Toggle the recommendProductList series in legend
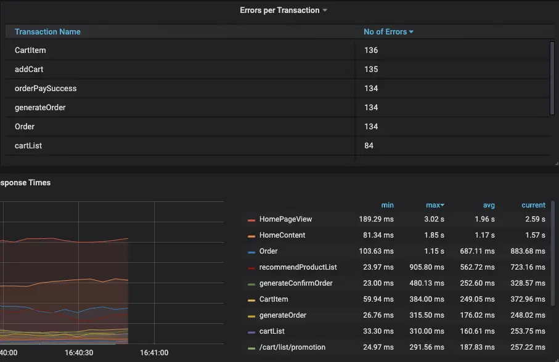The height and width of the screenshot is (362, 559). click(298, 267)
